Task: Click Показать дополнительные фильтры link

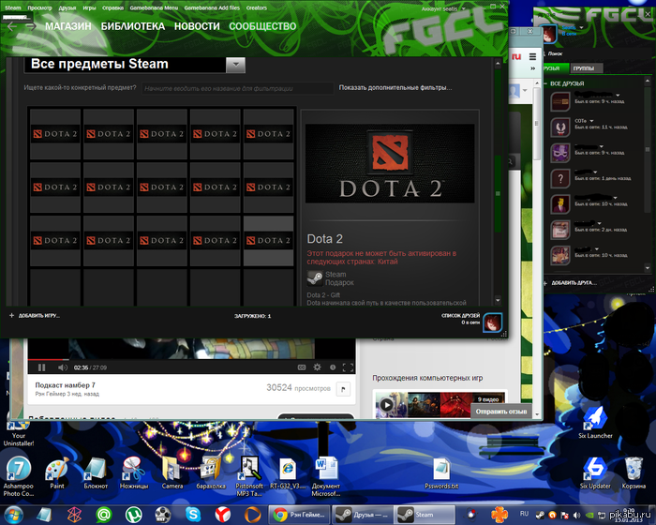Action: 395,88
